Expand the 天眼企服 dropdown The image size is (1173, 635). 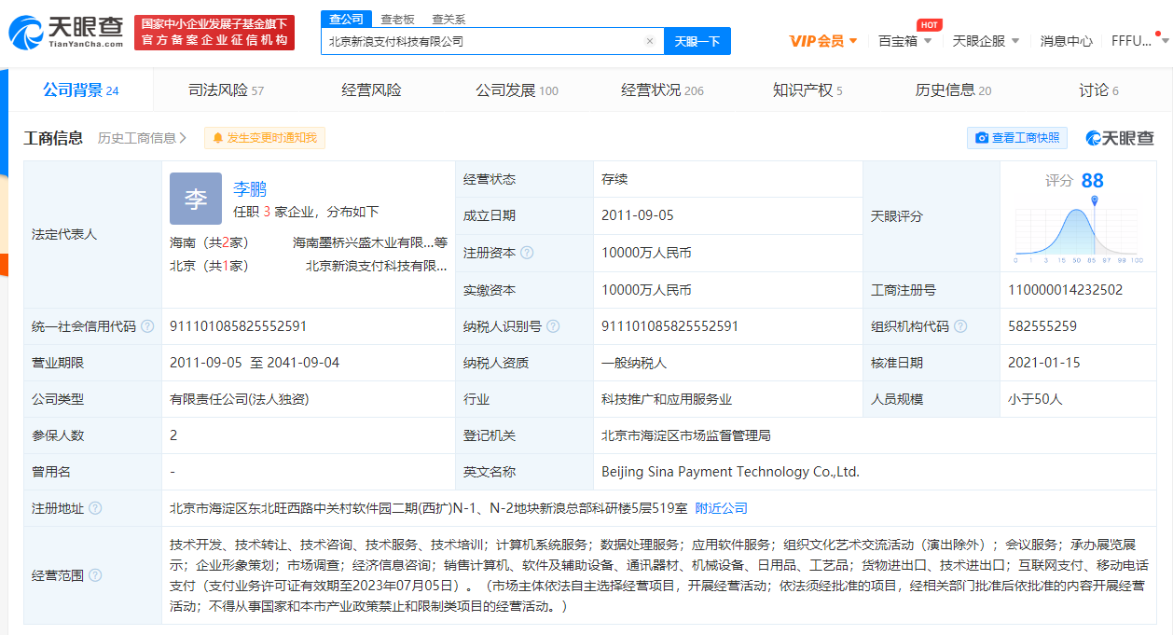click(986, 41)
